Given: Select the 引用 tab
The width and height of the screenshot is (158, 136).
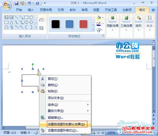Looking at the screenshot, I should tap(61, 10).
